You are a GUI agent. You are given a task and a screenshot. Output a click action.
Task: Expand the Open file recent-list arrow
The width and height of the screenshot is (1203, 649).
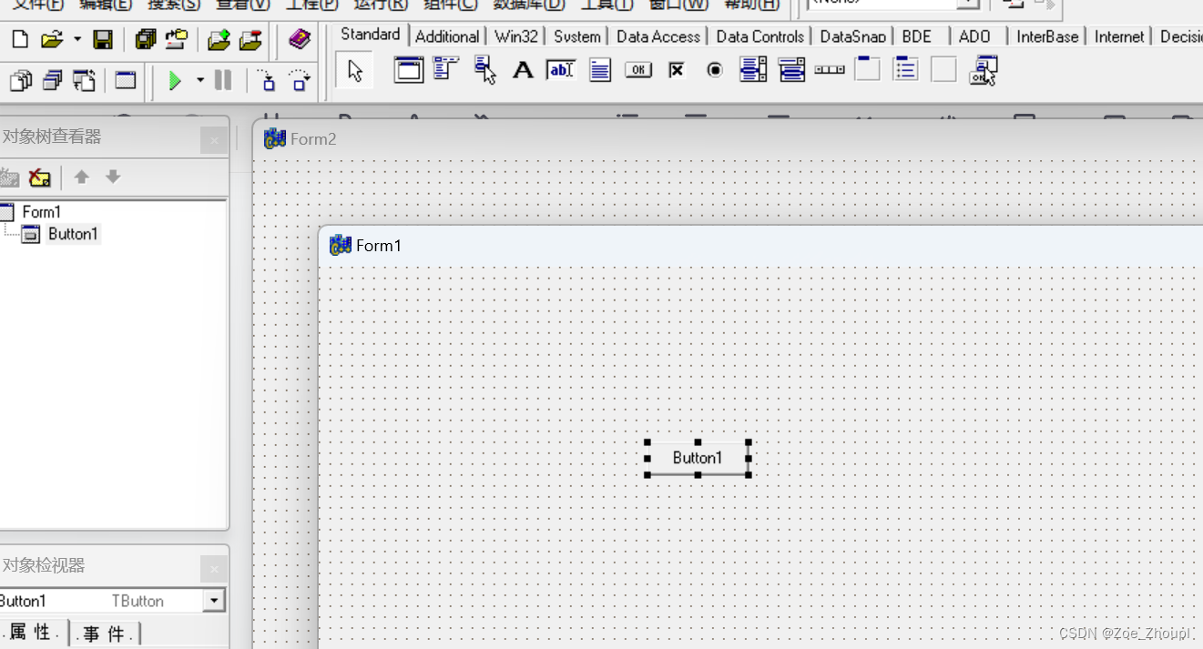[x=76, y=39]
